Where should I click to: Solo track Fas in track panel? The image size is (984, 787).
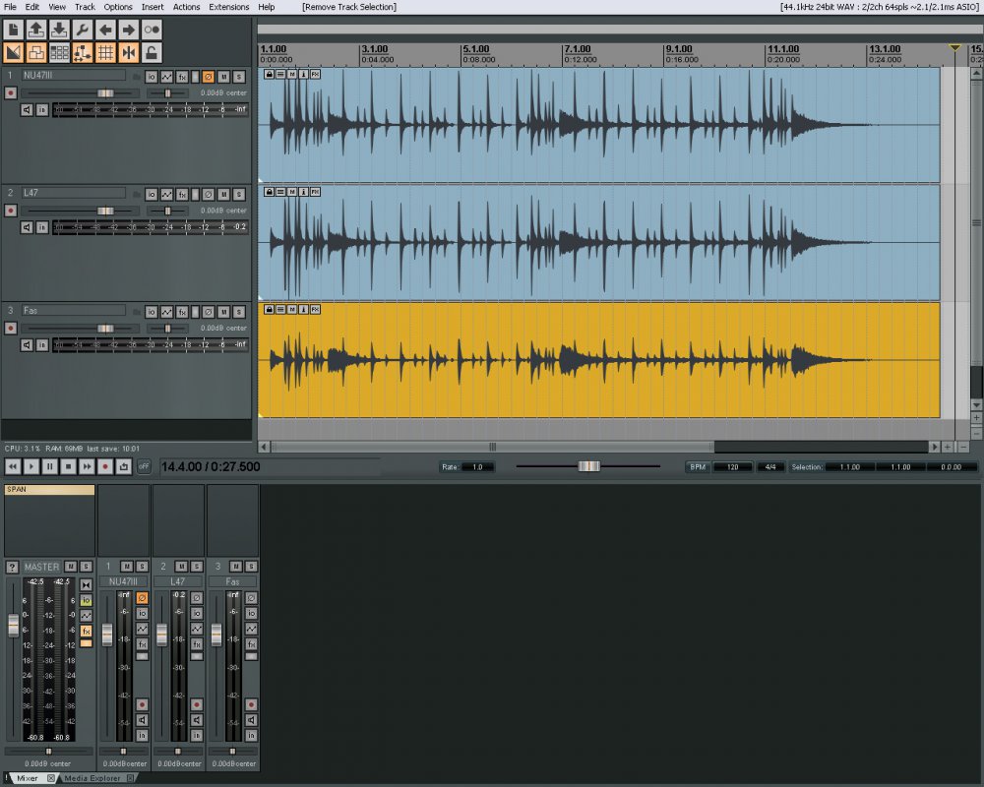(238, 312)
